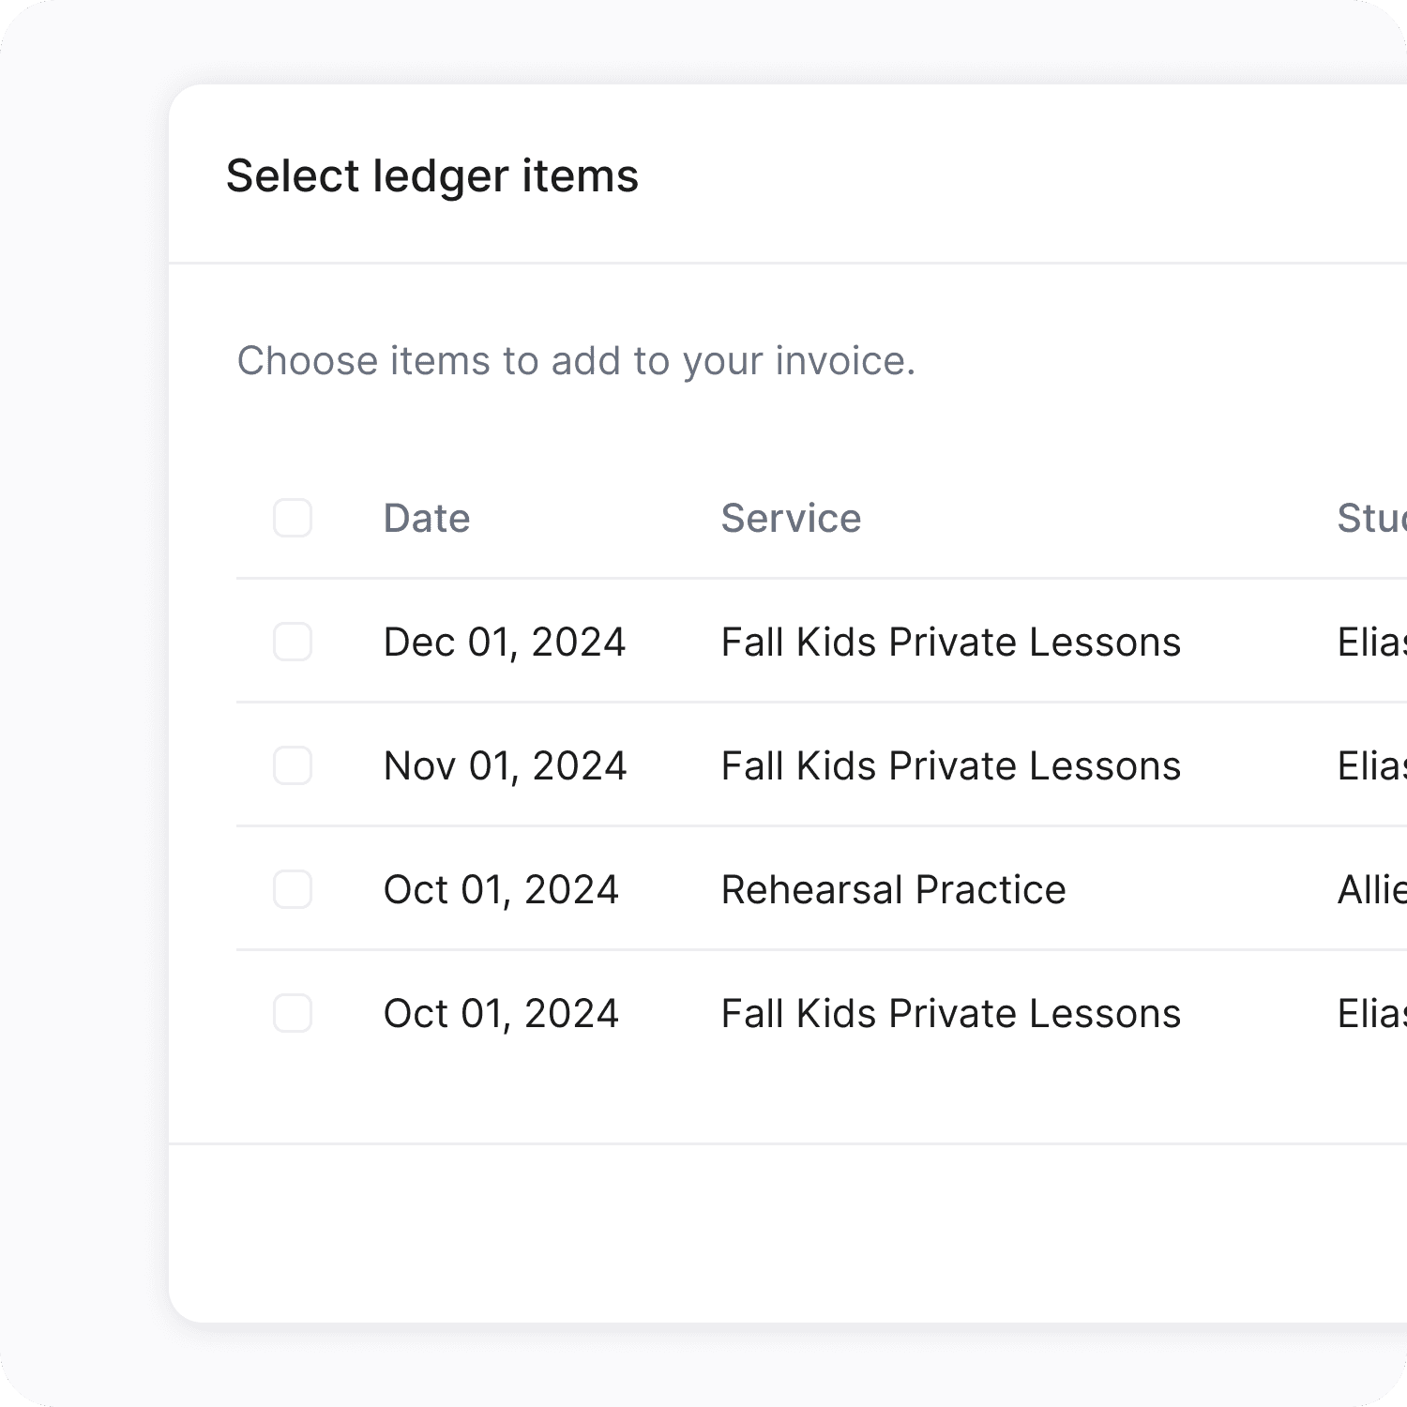This screenshot has width=1407, height=1407.
Task: Click the Select ledger items title
Action: (432, 176)
